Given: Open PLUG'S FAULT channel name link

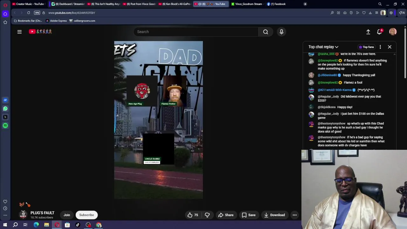Looking at the screenshot, I should (x=42, y=213).
